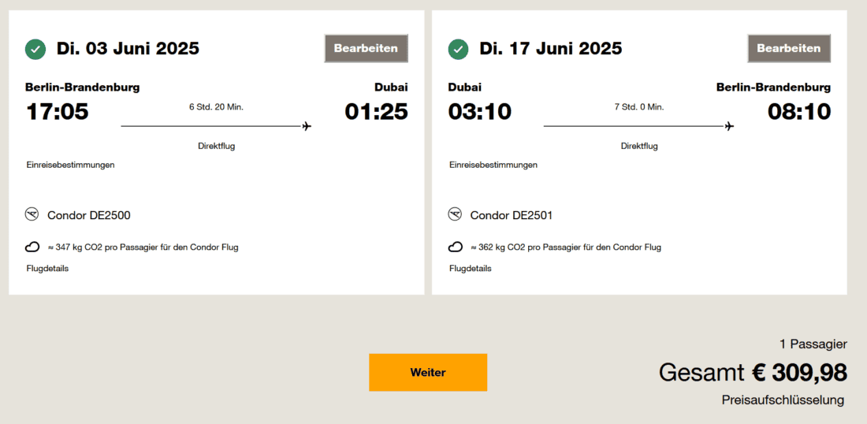Click CO2 cloud icon for 362 kg
The height and width of the screenshot is (424, 867).
pyautogui.click(x=455, y=247)
